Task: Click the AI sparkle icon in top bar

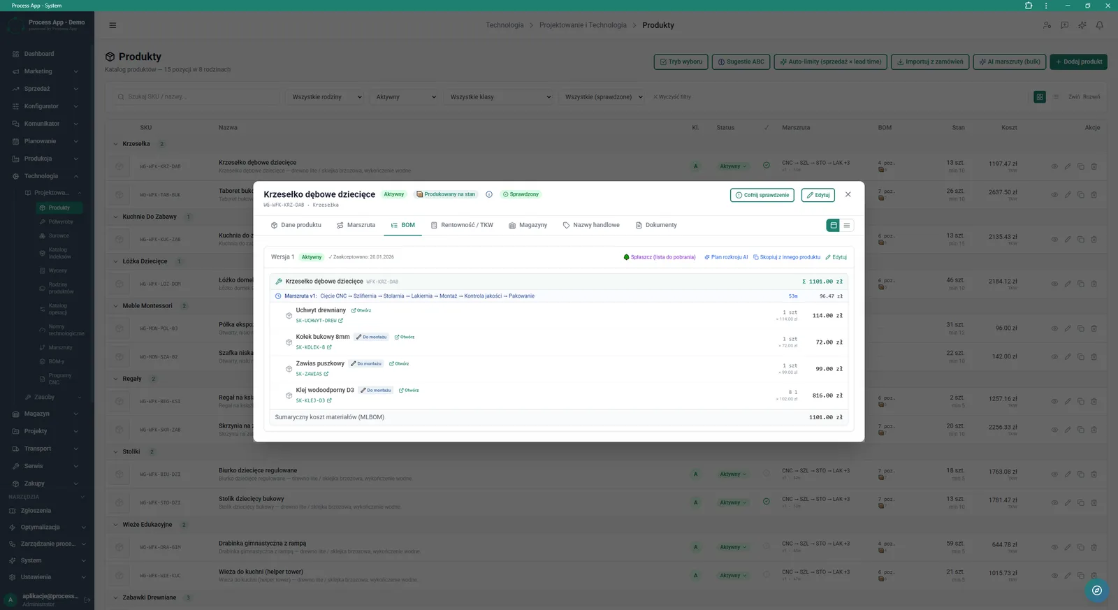Action: pyautogui.click(x=1082, y=25)
